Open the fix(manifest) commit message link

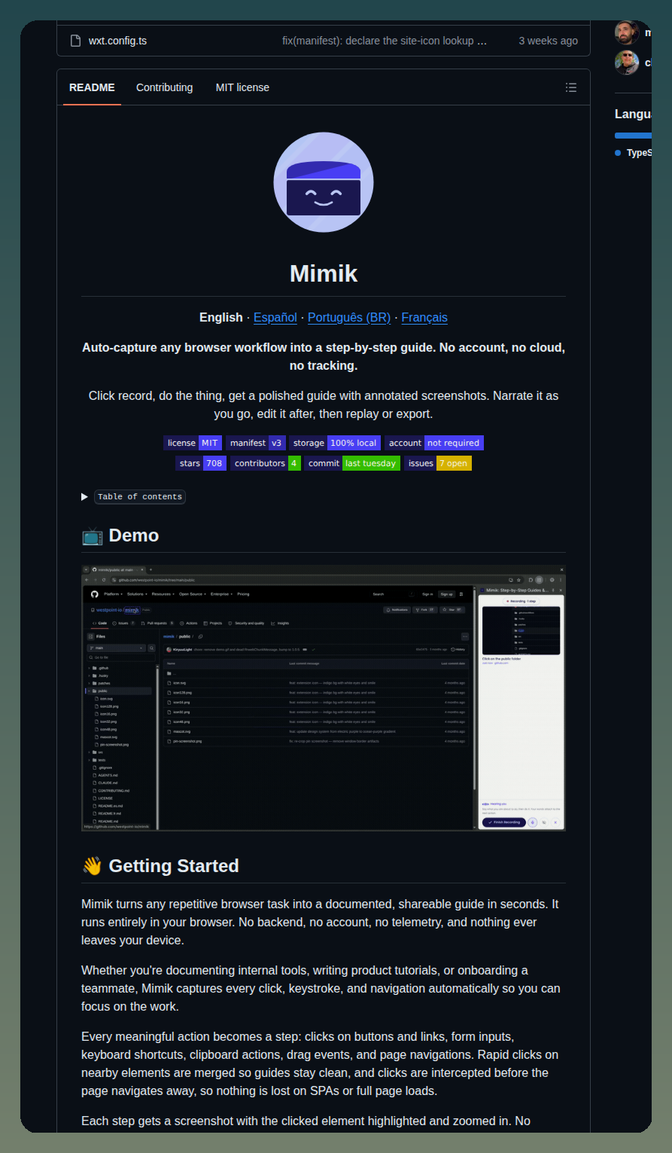pos(385,41)
